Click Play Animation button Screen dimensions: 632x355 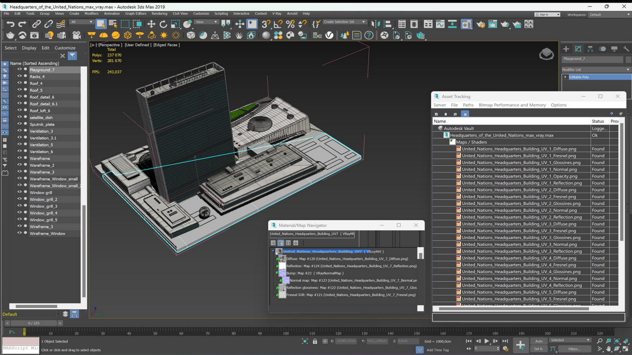click(487, 341)
